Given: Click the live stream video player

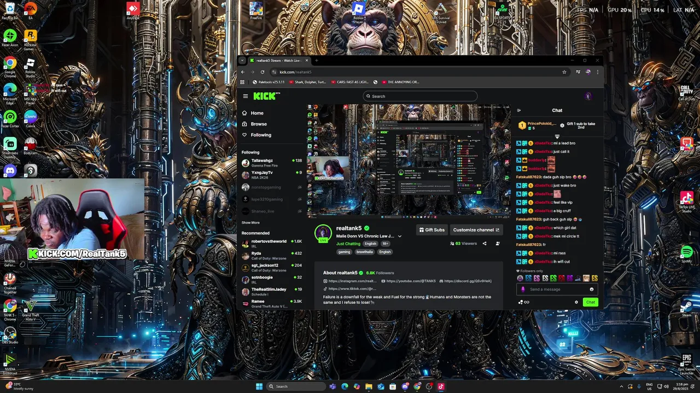Looking at the screenshot, I should [x=409, y=162].
